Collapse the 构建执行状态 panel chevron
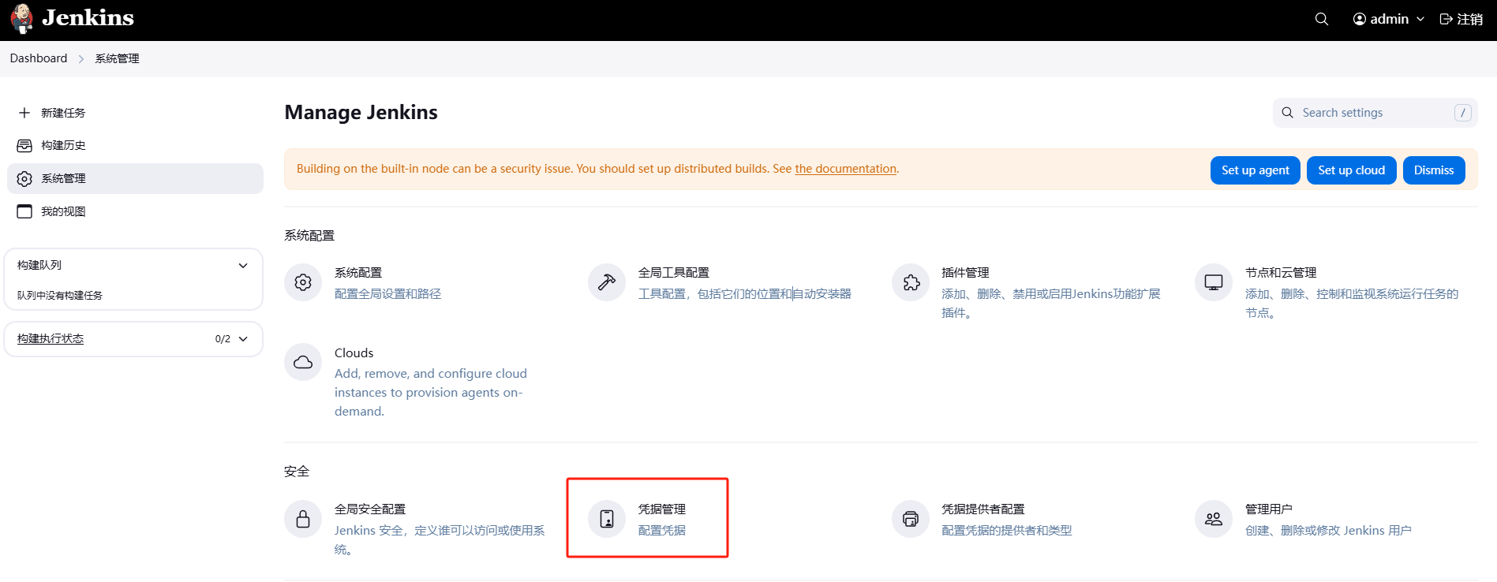 click(243, 339)
